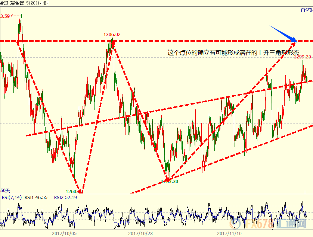313x237 pixels.
Task: Click the 2017/11/10 date on time axis
Action: click(x=229, y=233)
